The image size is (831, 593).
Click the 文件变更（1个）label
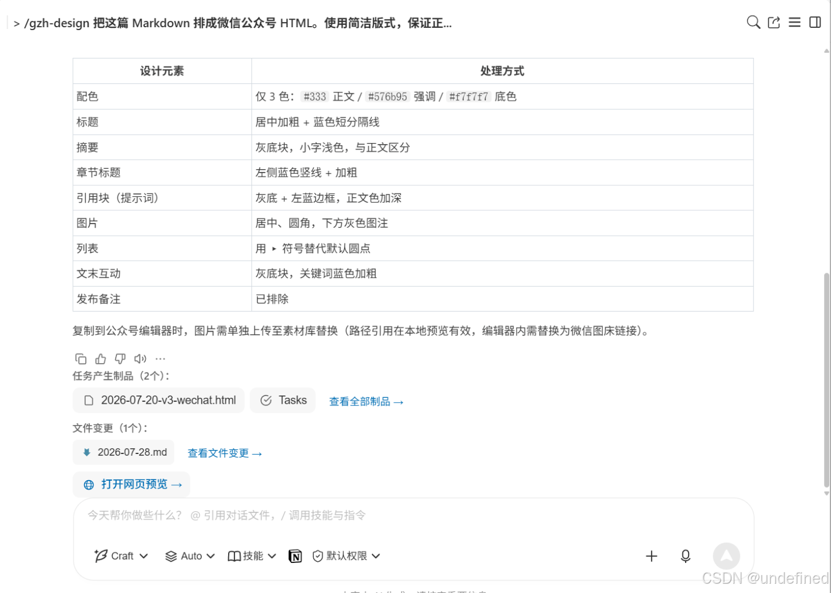coord(110,428)
